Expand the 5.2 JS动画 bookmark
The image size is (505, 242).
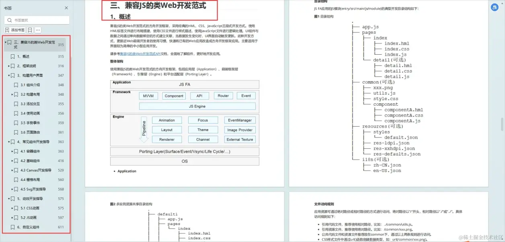pyautogui.click(x=12, y=218)
